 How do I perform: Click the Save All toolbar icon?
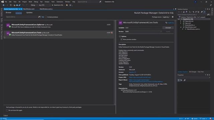click(x=19, y=5)
